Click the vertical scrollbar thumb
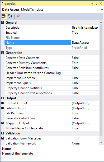This screenshot has height=162, width=104. (x=101, y=80)
